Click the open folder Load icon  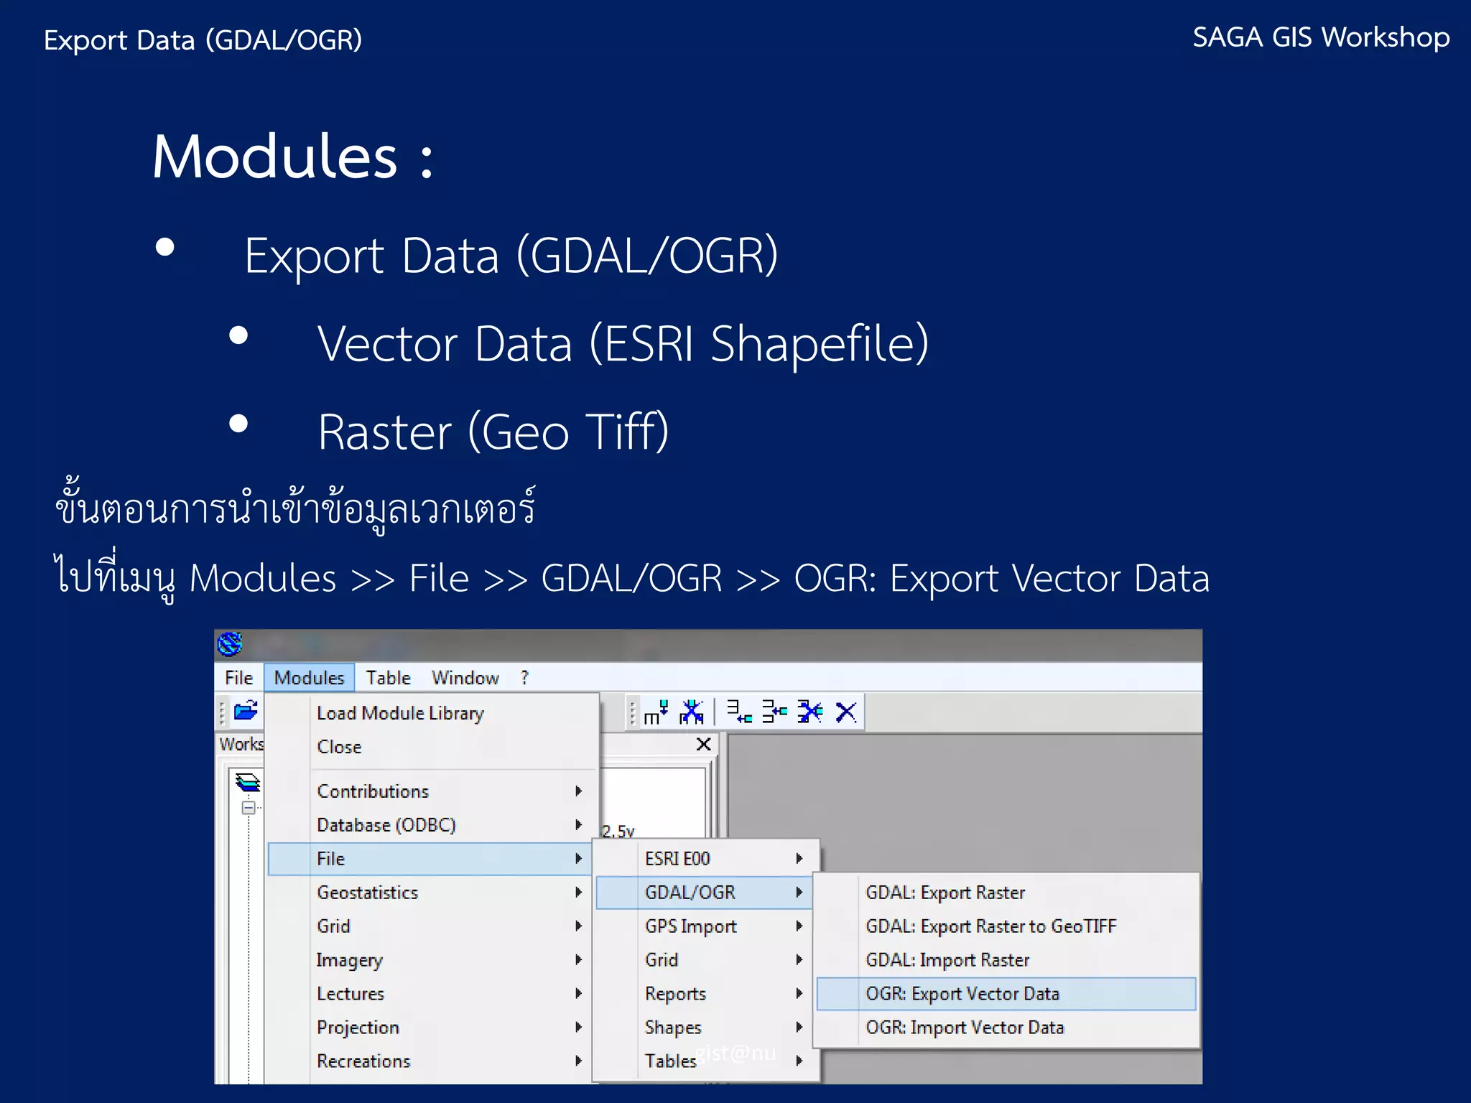pyautogui.click(x=246, y=711)
